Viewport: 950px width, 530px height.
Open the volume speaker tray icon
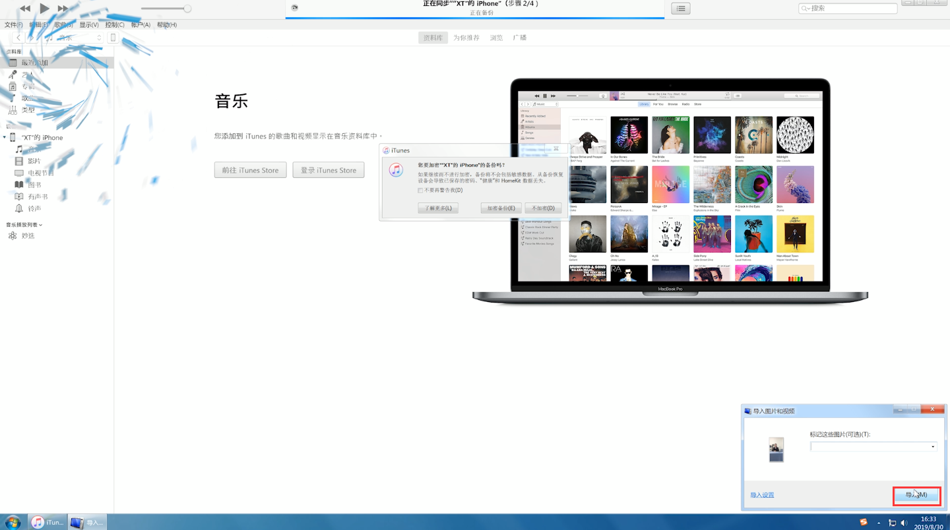[904, 523]
